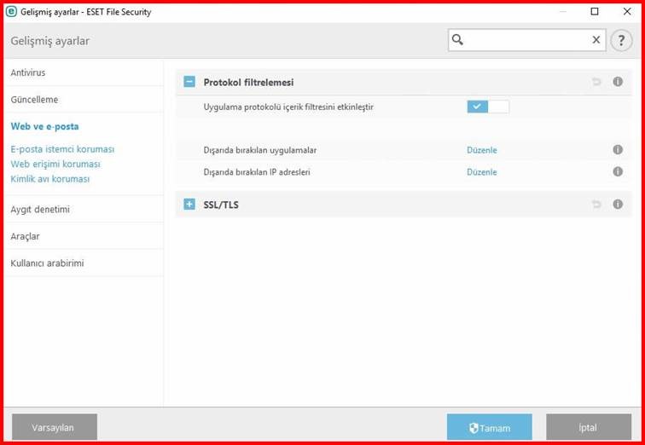Click the Dışarıda bırakılan IP adresleri label
This screenshot has height=445, width=645.
pos(257,171)
